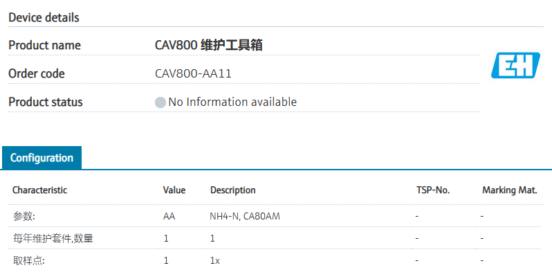Click the Product status label
552x279 pixels.
45,102
